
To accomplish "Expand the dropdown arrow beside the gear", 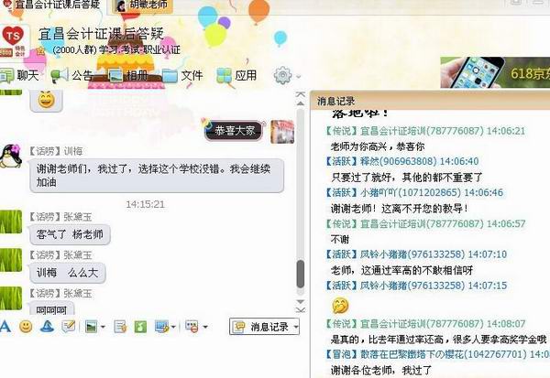I will click(x=298, y=76).
